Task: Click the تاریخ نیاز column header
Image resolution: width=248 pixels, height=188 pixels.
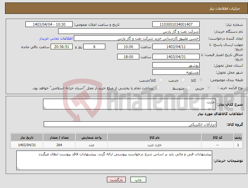Action: point(27,137)
